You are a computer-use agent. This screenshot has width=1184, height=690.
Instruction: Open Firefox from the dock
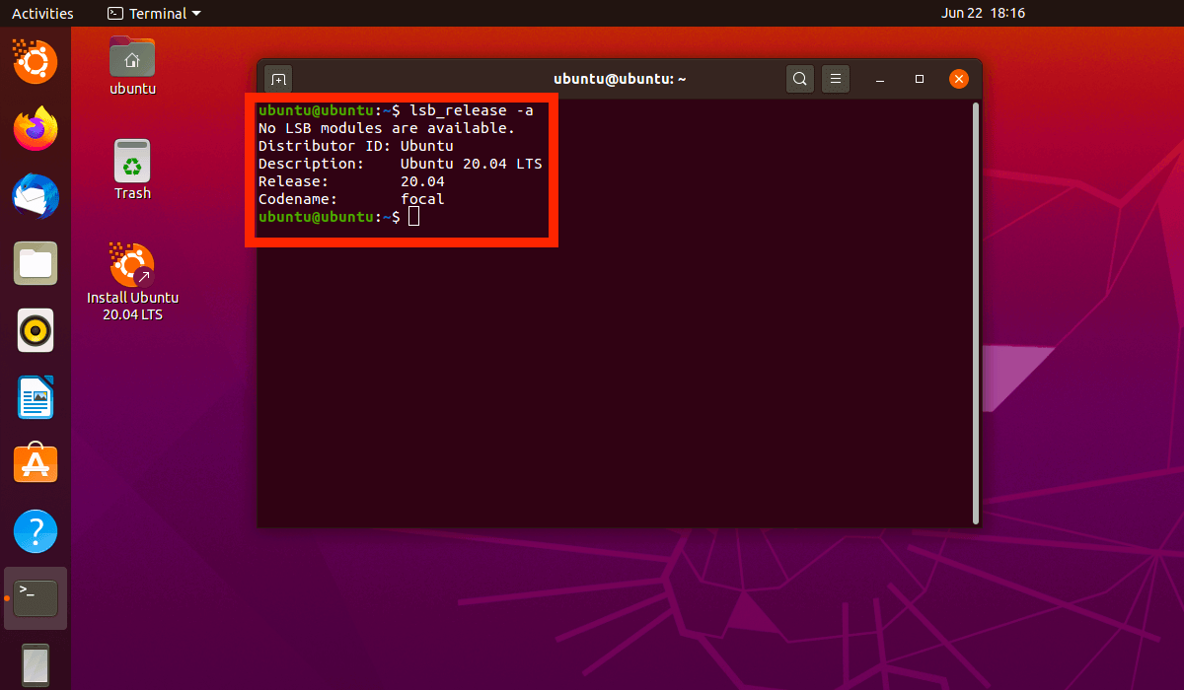tap(36, 128)
